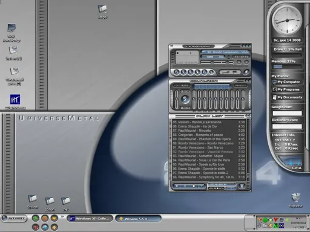This screenshot has height=232, width=310.
Task: Click the shorter slider knob in Winamp main window
Action: pyautogui.click(x=227, y=62)
